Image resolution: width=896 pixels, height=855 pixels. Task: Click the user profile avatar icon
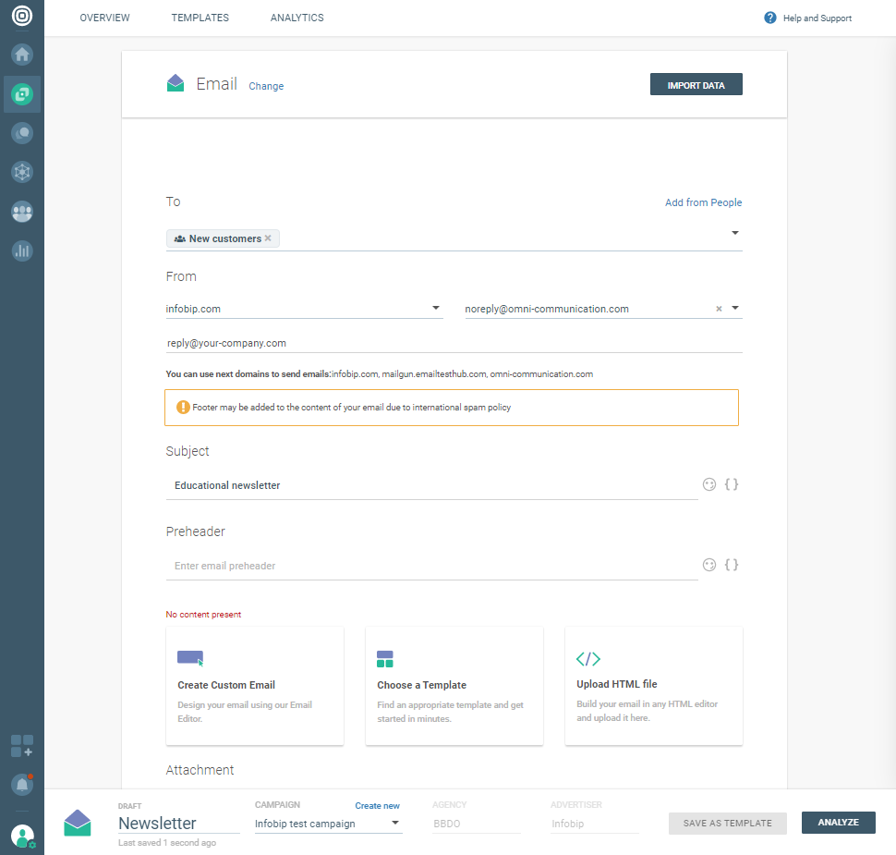[x=22, y=837]
